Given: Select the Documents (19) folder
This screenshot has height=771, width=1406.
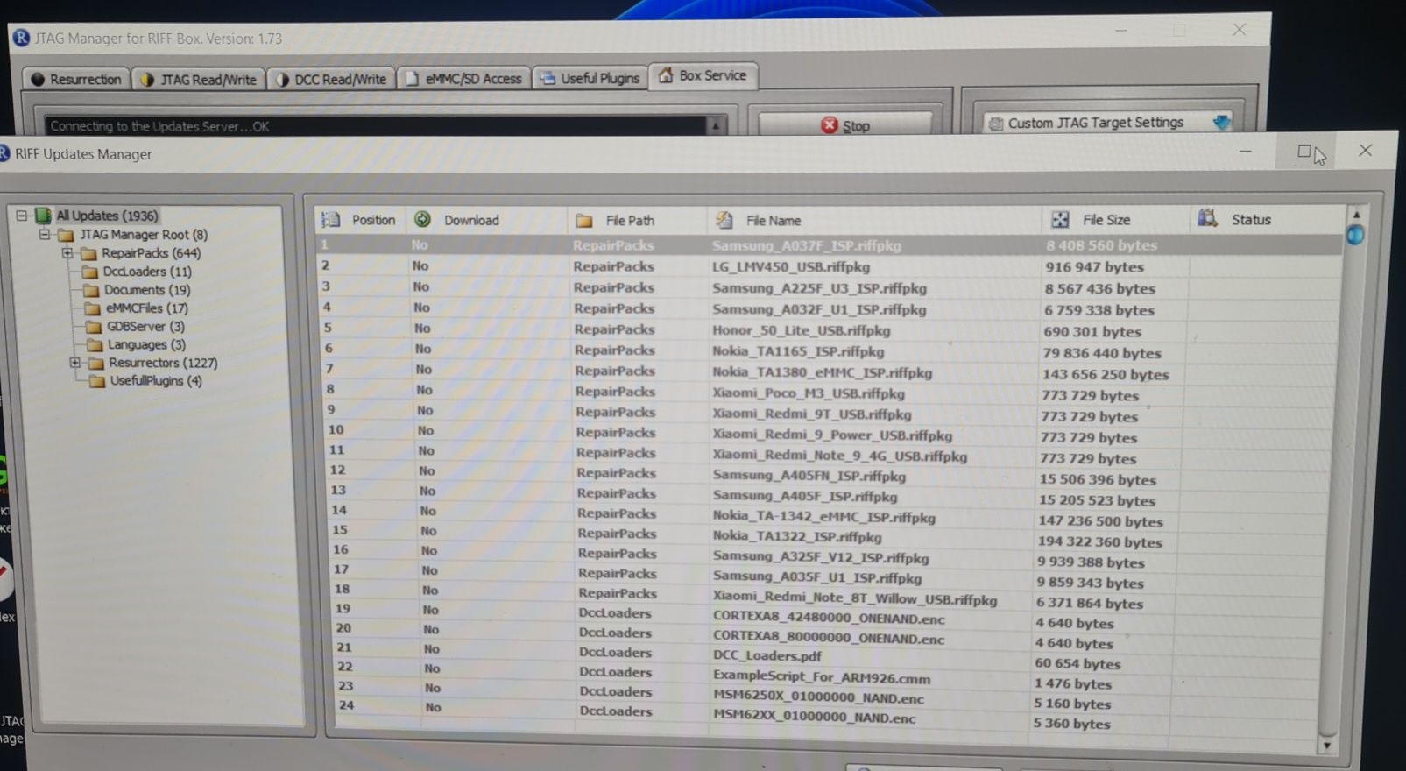Looking at the screenshot, I should tap(147, 290).
